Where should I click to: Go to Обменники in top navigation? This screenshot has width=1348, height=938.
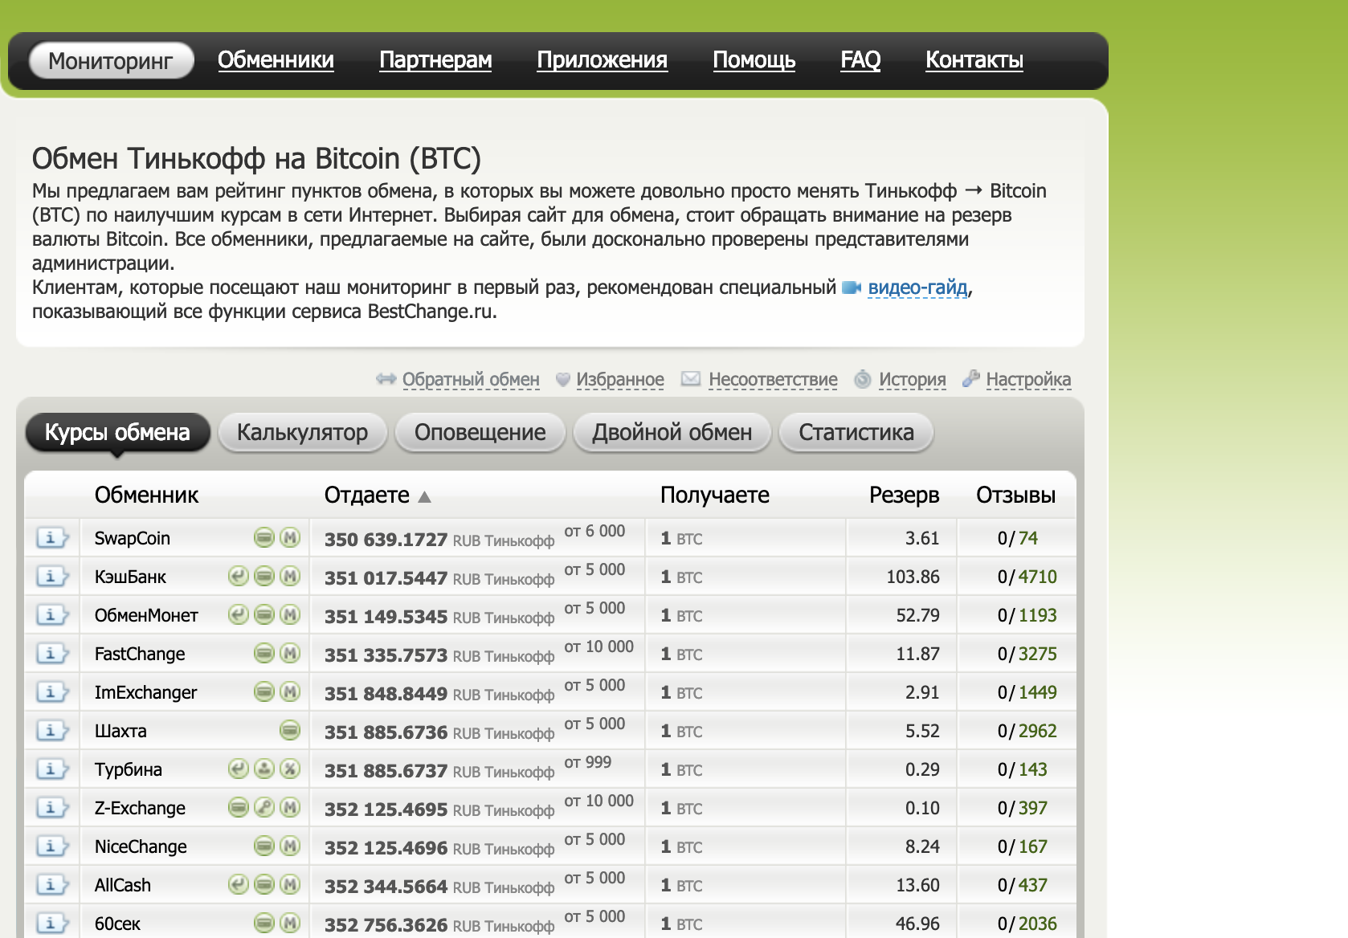276,59
